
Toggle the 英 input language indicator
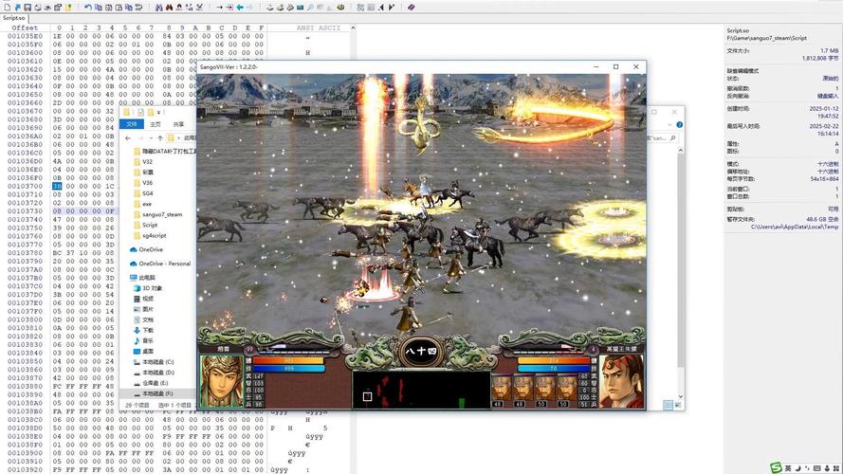click(x=788, y=468)
